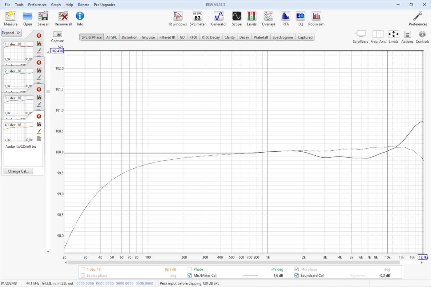Launch the signal Generator

click(x=219, y=18)
